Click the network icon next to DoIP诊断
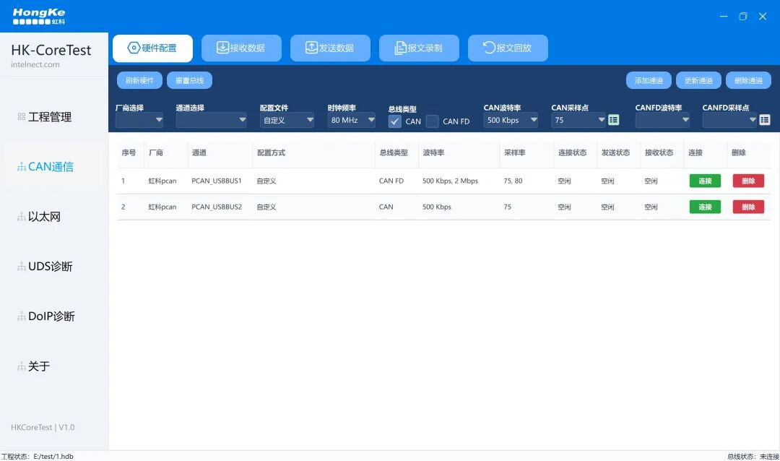This screenshot has height=461, width=780. pos(22,316)
